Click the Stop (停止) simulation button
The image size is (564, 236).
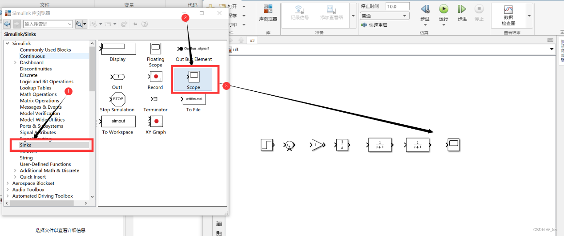(x=479, y=12)
